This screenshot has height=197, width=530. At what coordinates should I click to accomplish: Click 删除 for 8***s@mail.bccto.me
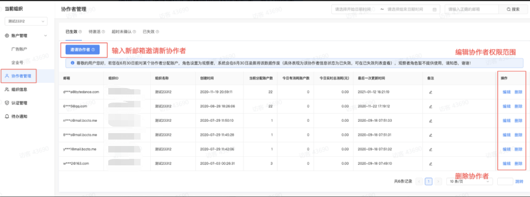tap(518, 135)
